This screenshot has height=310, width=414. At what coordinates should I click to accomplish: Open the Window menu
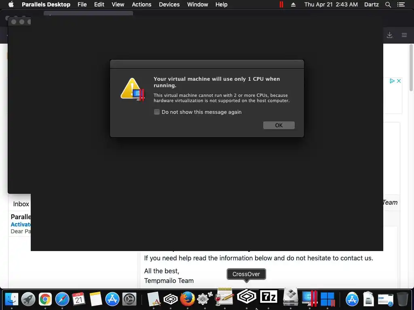tap(197, 4)
